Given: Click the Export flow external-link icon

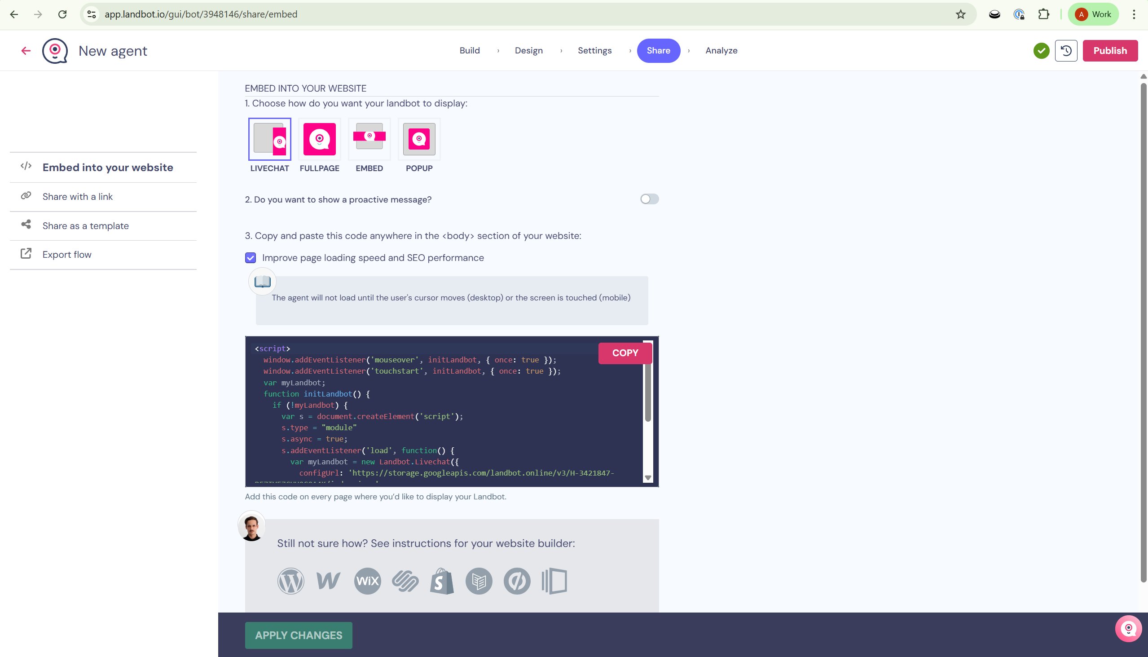Looking at the screenshot, I should tap(26, 254).
